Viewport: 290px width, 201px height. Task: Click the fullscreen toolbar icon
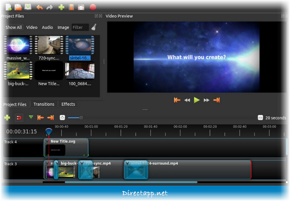81,8
